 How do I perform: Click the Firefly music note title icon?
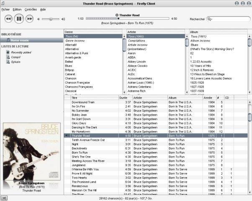click(3, 3)
